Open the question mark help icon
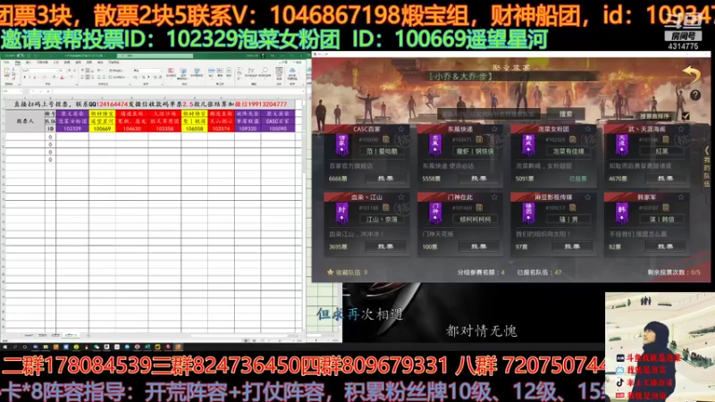This screenshot has width=715, height=402. click(695, 96)
